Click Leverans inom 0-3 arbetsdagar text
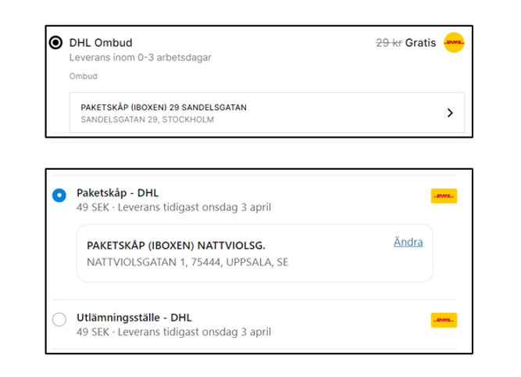The height and width of the screenshot is (377, 521). [x=141, y=58]
